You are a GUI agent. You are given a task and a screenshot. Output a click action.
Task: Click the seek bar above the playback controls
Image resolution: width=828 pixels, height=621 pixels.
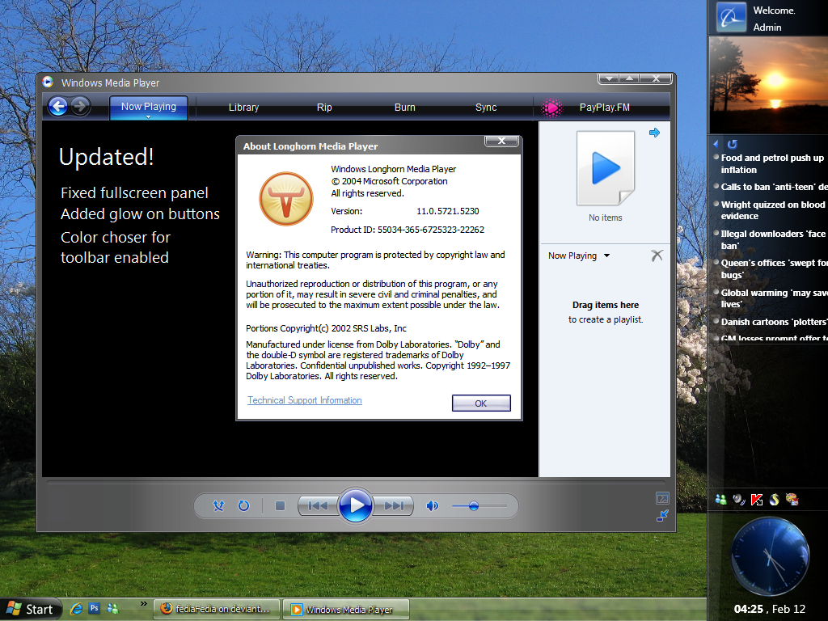(356, 482)
